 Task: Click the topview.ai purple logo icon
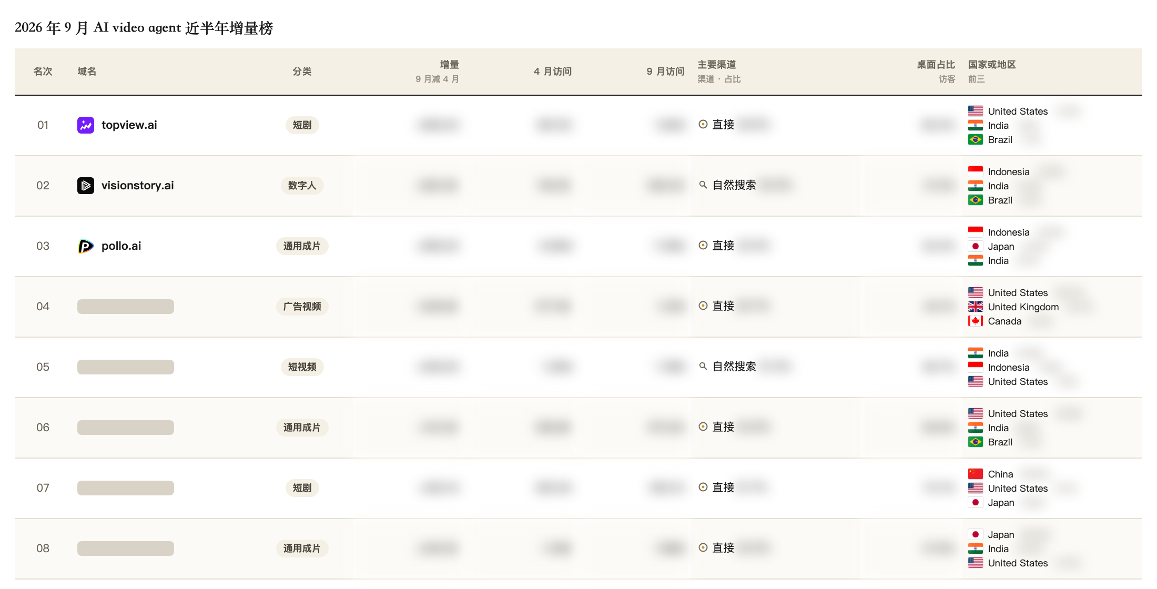coord(86,125)
